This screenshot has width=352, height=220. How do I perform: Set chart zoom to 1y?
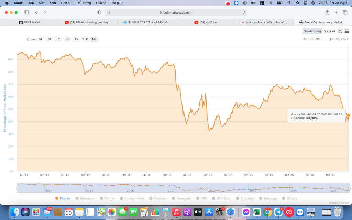[x=76, y=39]
